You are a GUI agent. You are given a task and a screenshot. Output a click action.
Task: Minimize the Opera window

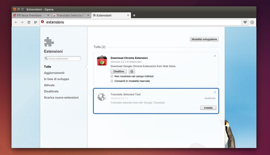[x=18, y=9]
